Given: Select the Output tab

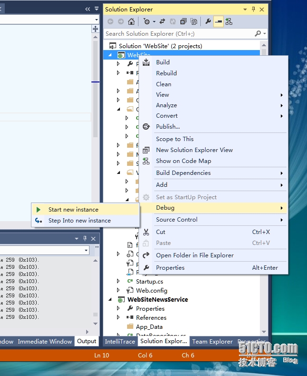Looking at the screenshot, I should point(87,341).
